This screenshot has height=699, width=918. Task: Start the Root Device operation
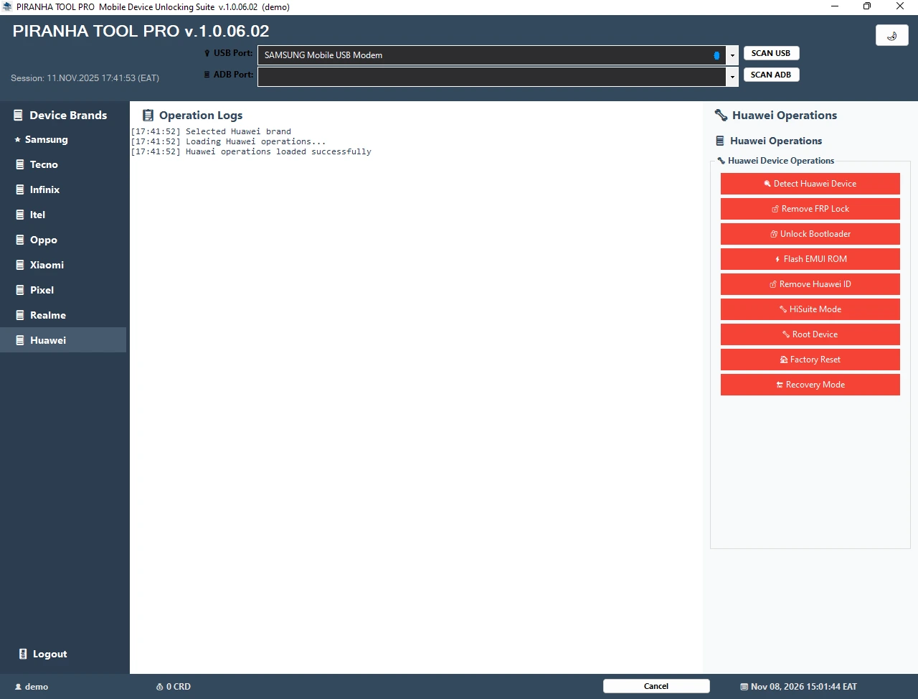pos(810,334)
